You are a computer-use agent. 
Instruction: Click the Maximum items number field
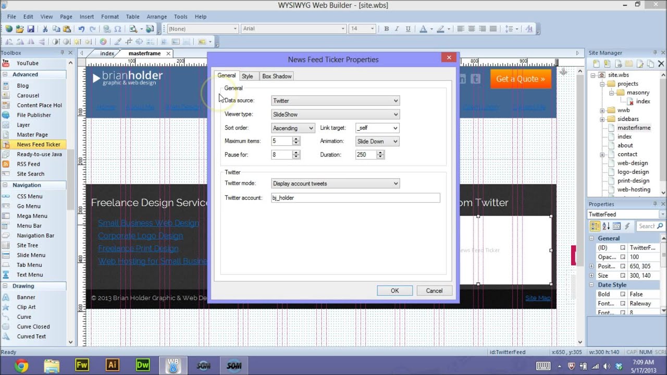click(x=282, y=141)
